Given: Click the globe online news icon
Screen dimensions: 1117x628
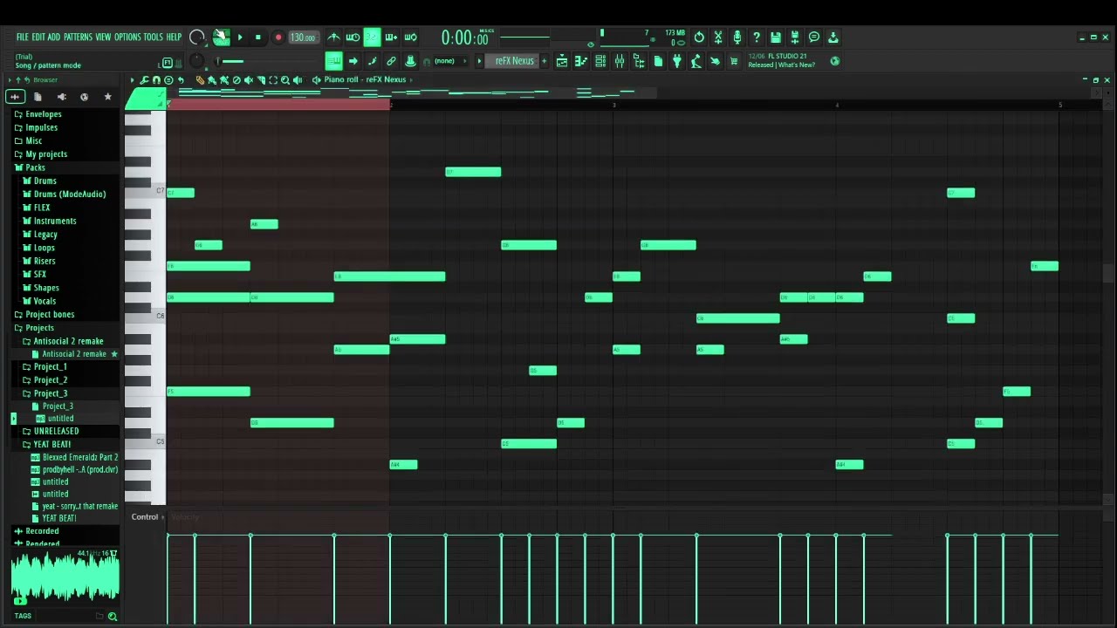Looking at the screenshot, I should (835, 61).
